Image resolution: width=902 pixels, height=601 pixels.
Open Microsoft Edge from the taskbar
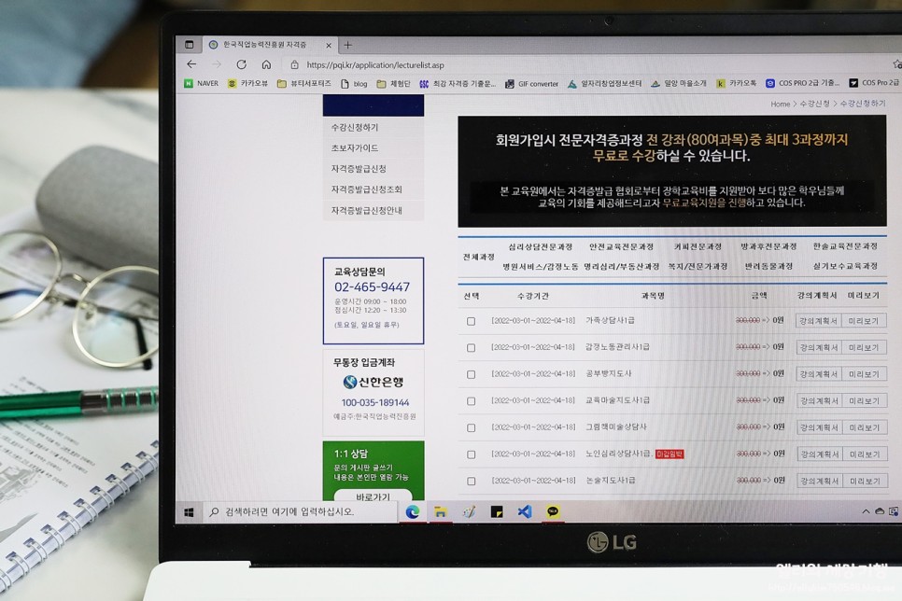coord(413,511)
